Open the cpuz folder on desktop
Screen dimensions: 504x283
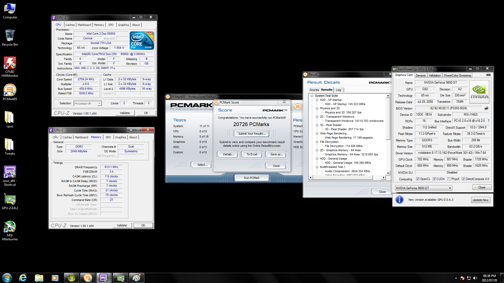[10, 119]
